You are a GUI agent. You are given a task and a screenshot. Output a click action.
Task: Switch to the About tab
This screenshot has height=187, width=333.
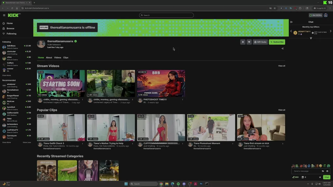pos(49,58)
